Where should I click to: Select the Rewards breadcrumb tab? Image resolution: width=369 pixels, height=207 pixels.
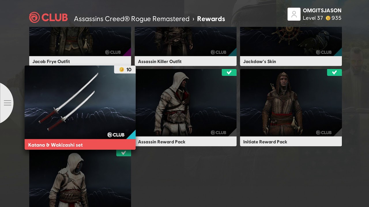211,19
